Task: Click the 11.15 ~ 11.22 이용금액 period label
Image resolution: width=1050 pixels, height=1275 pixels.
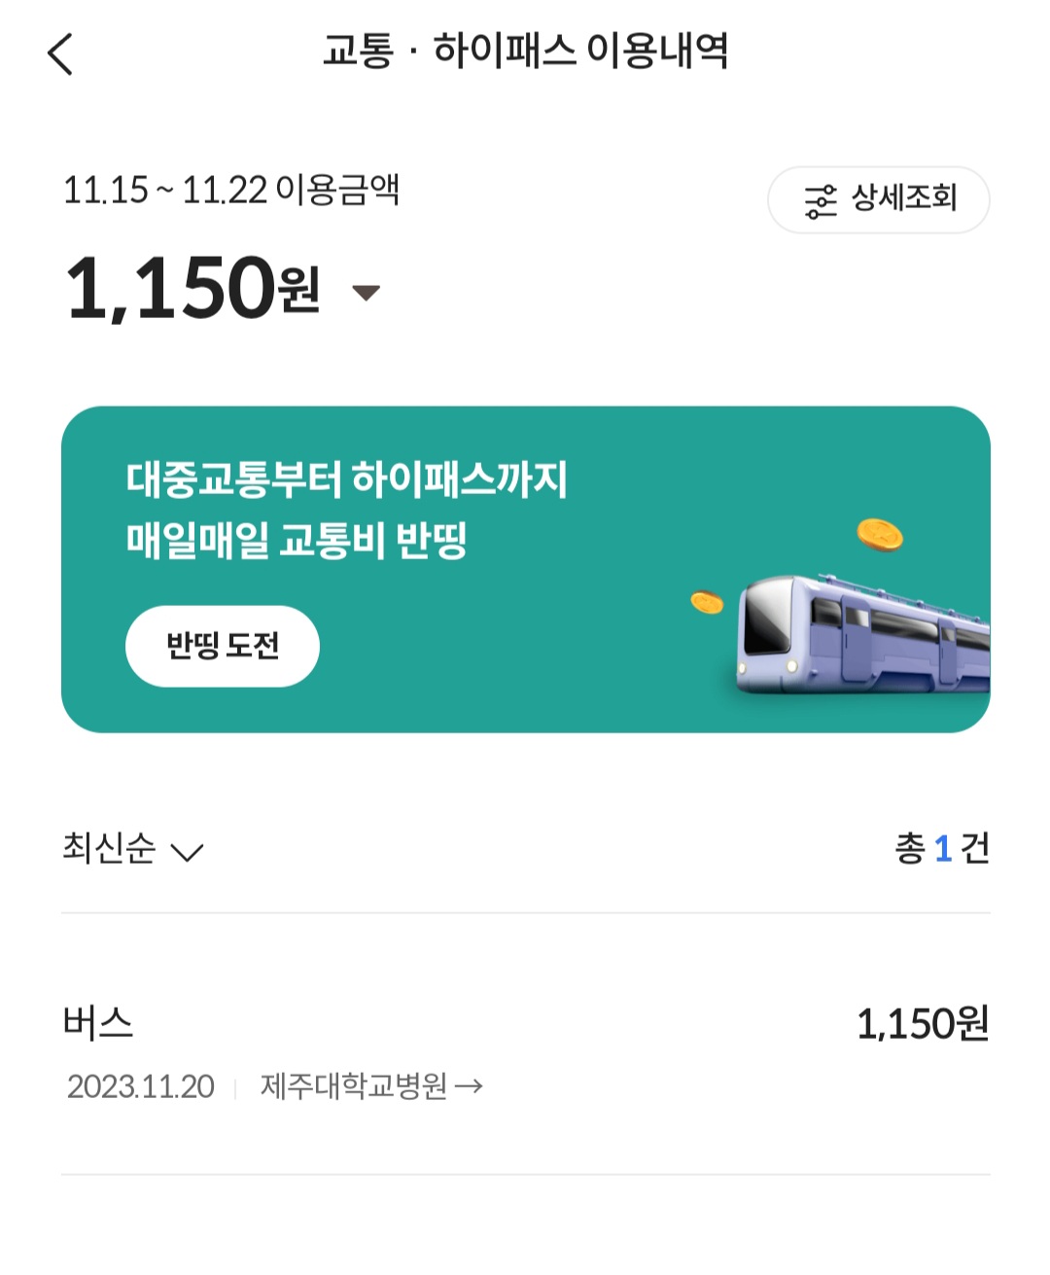Action: [231, 190]
